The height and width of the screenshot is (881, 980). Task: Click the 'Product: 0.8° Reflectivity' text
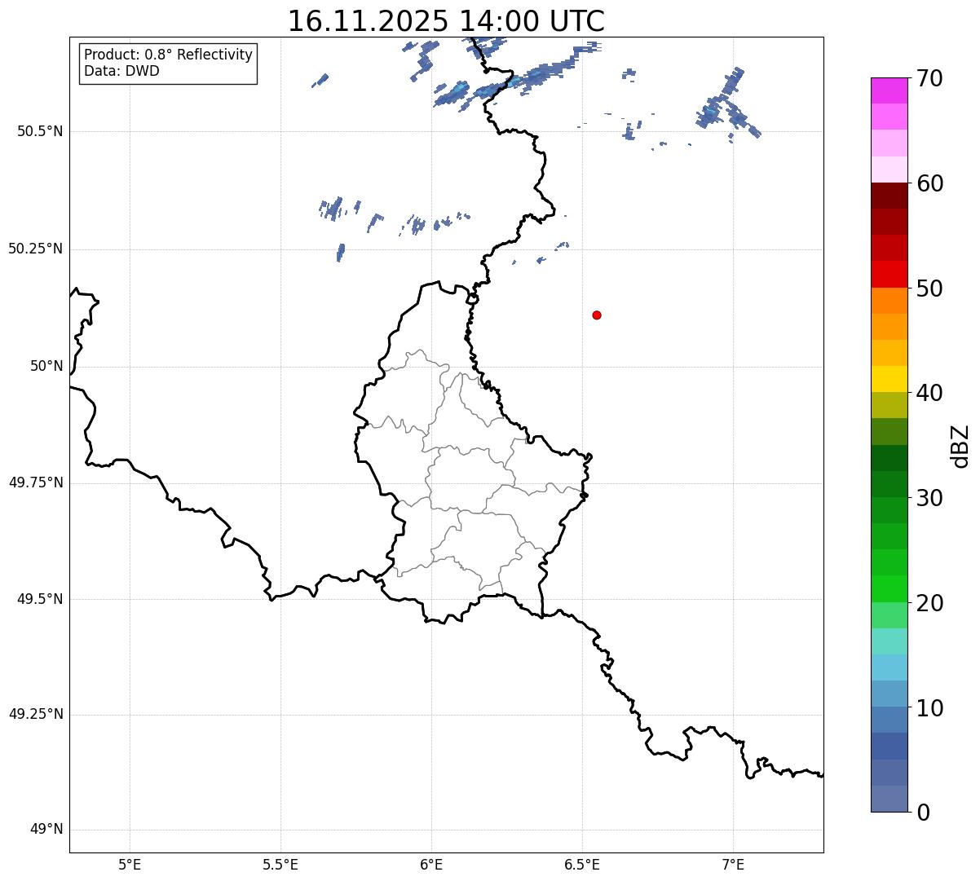(x=169, y=55)
